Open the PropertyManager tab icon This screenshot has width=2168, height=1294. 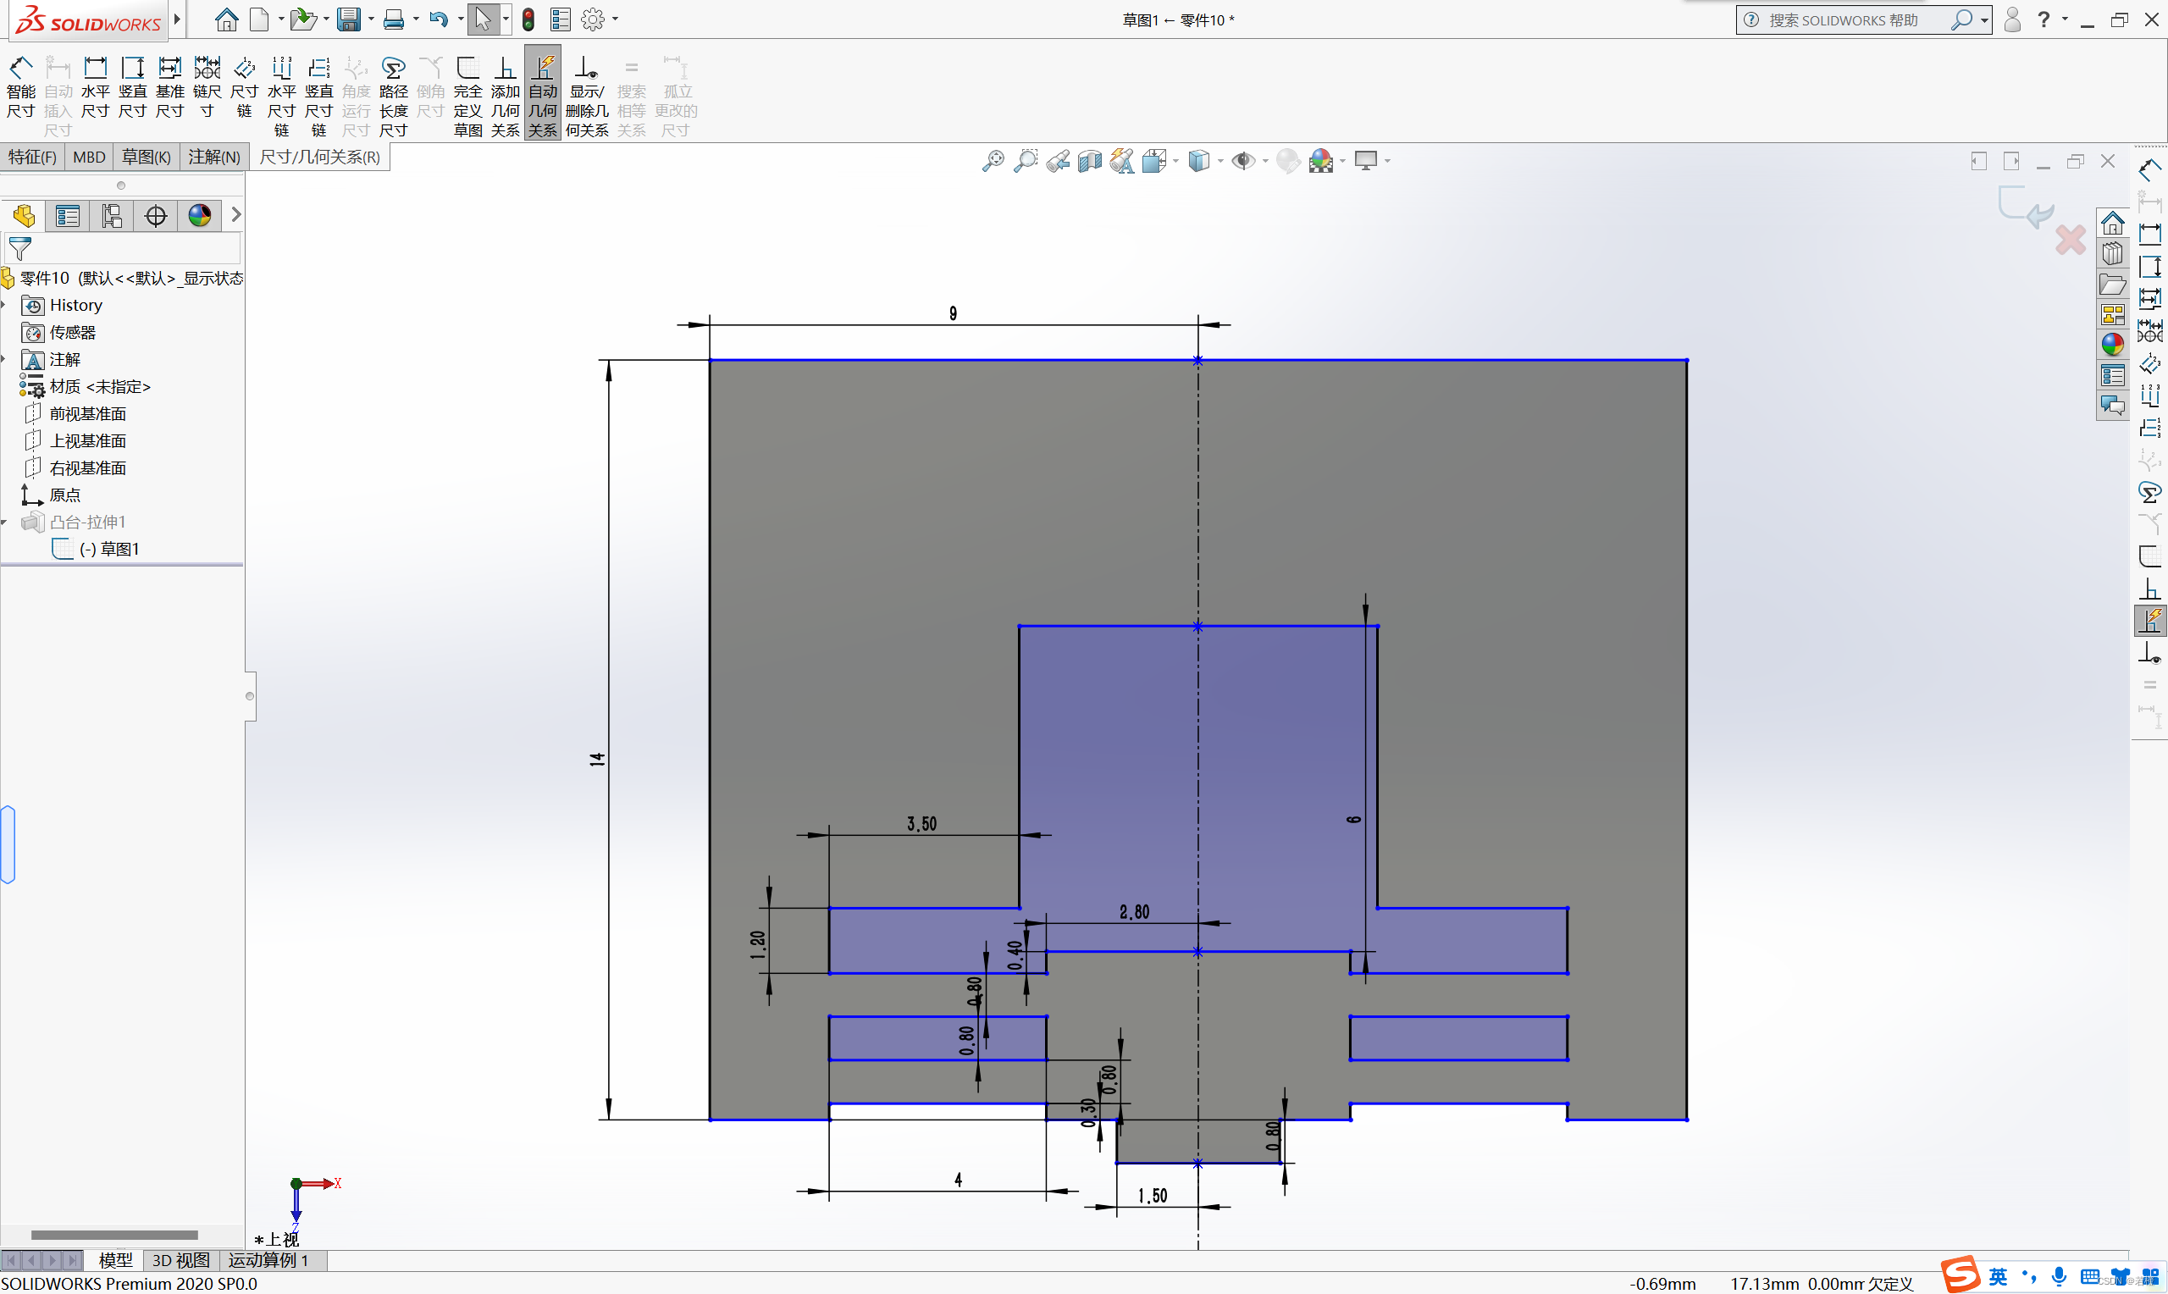click(67, 215)
